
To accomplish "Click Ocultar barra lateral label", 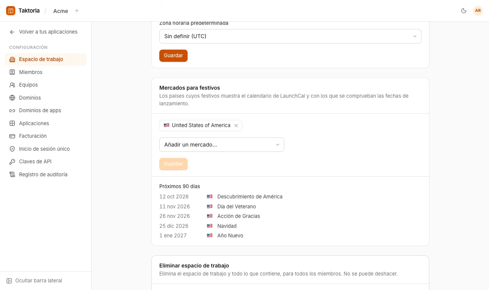I will click(39, 281).
